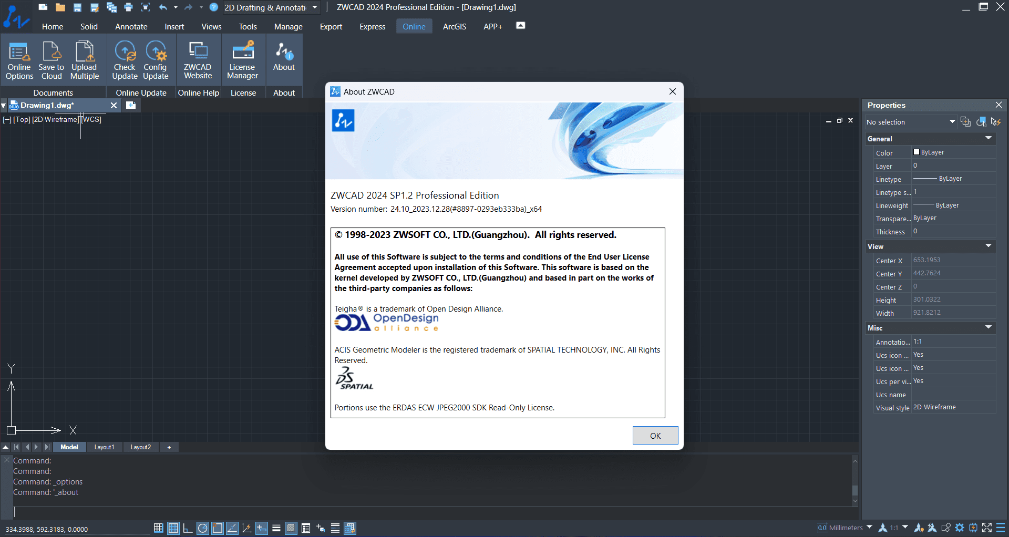Click the Save to Cloud ribbon icon

52,61
